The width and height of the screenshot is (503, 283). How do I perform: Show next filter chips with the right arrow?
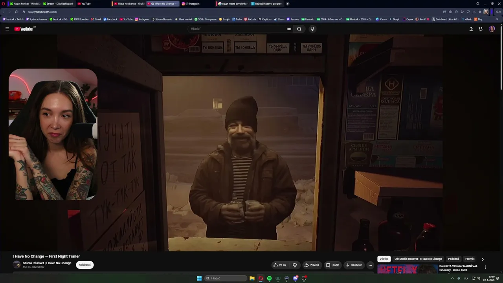coord(483,259)
